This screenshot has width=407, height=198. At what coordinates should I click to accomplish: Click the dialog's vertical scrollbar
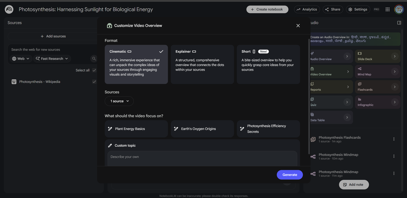[309, 96]
